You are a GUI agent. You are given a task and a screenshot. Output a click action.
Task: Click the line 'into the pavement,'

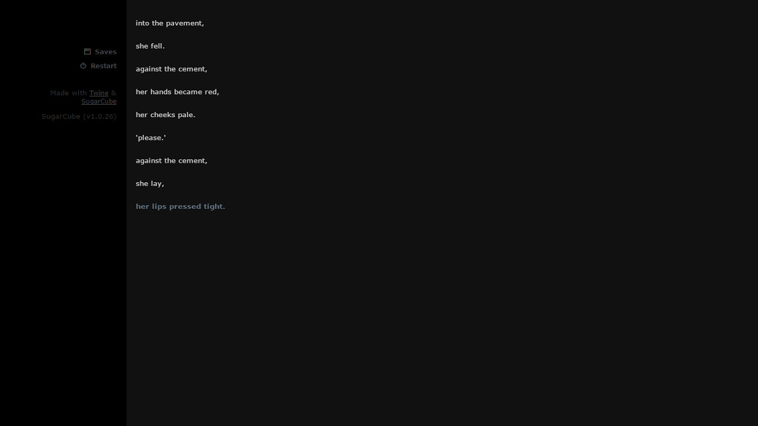point(170,23)
